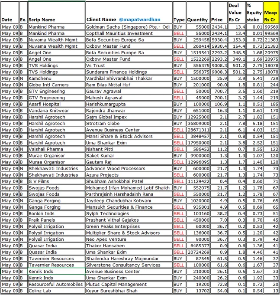Viewport: 280px width, 295px height.
Task: Select the Saket Kumar cell
Action: tap(129, 156)
